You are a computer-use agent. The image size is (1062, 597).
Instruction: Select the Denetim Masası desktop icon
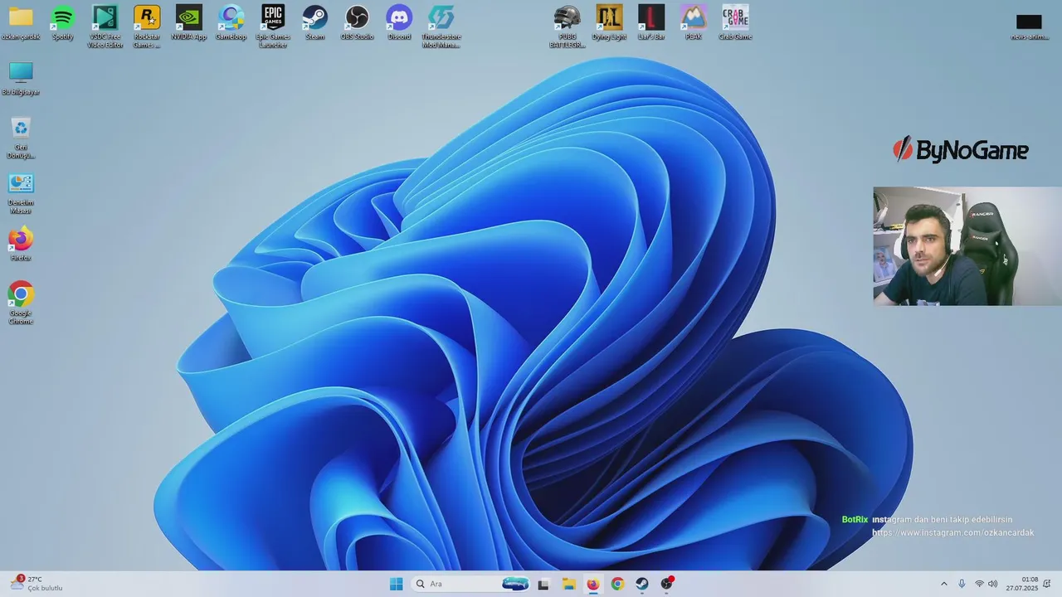[x=21, y=193]
